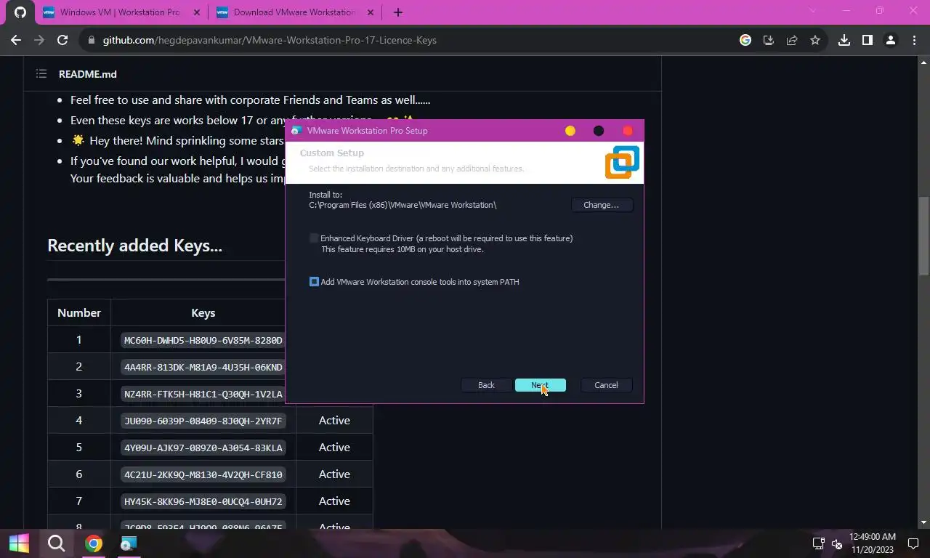Bookmark this page with the star

point(815,40)
